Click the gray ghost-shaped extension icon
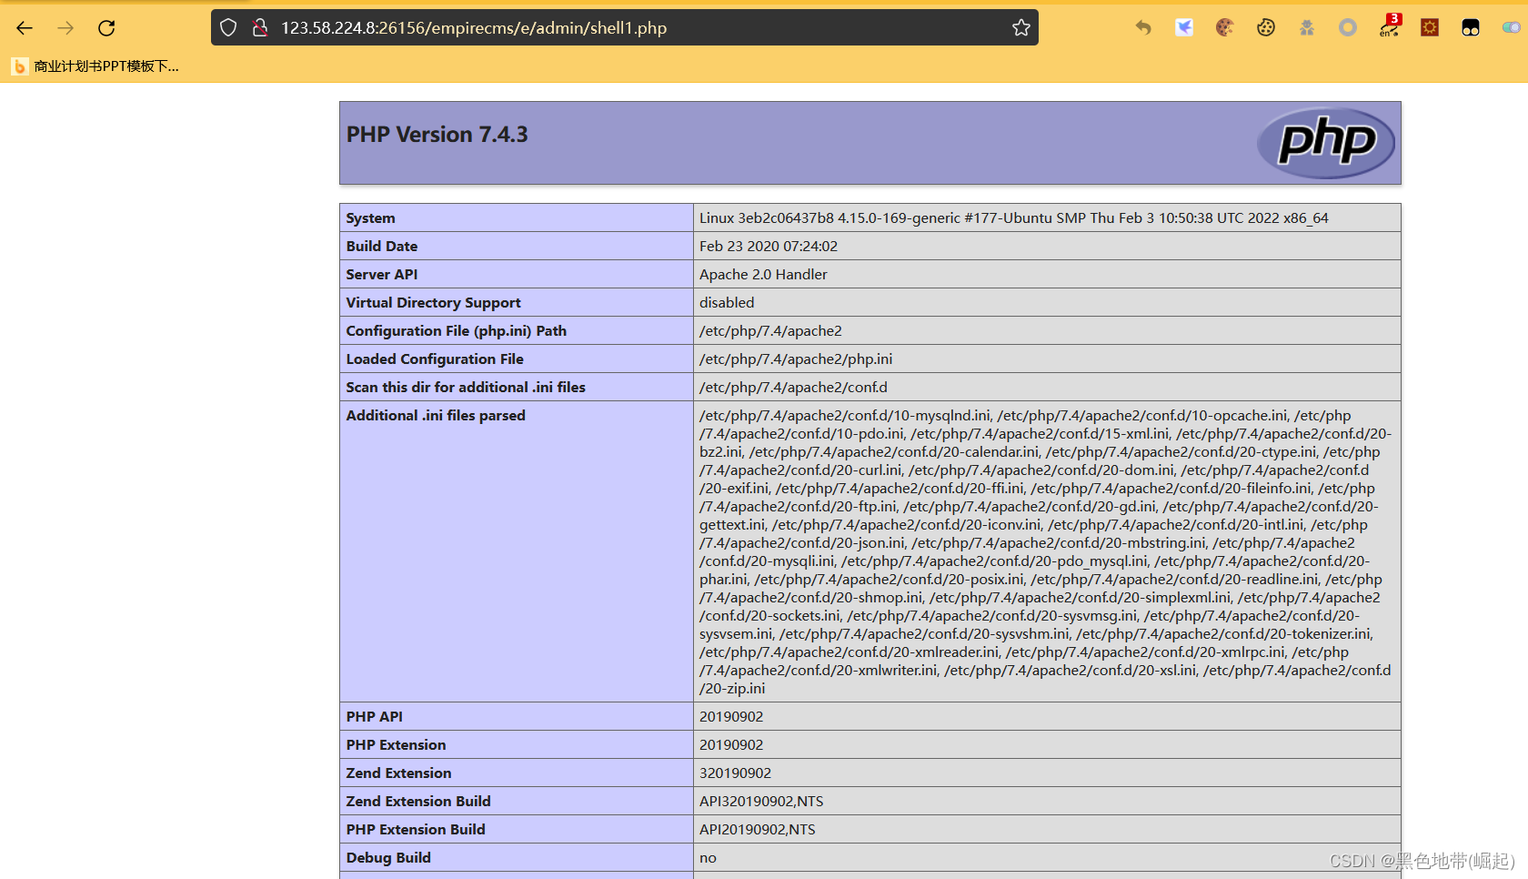 [1306, 27]
